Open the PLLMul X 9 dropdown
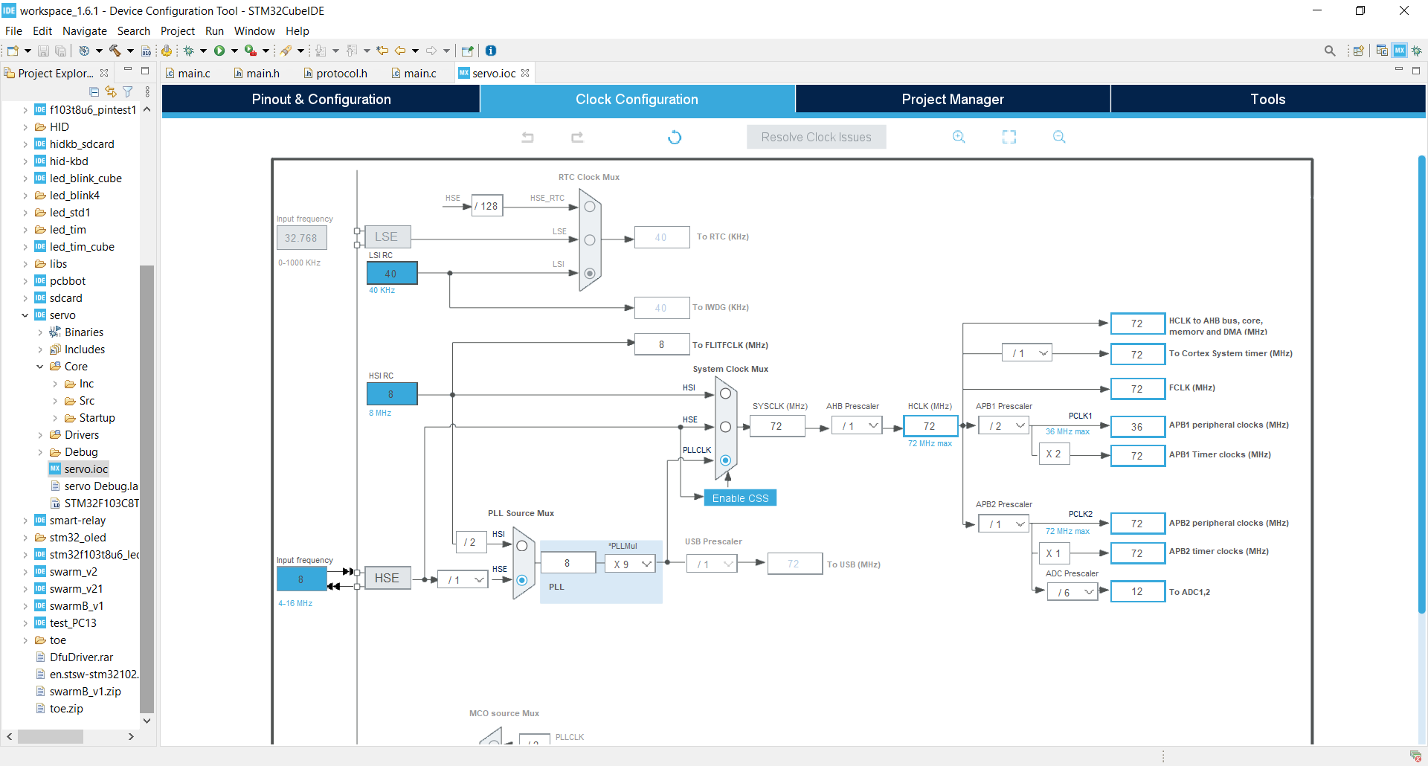 coord(631,564)
